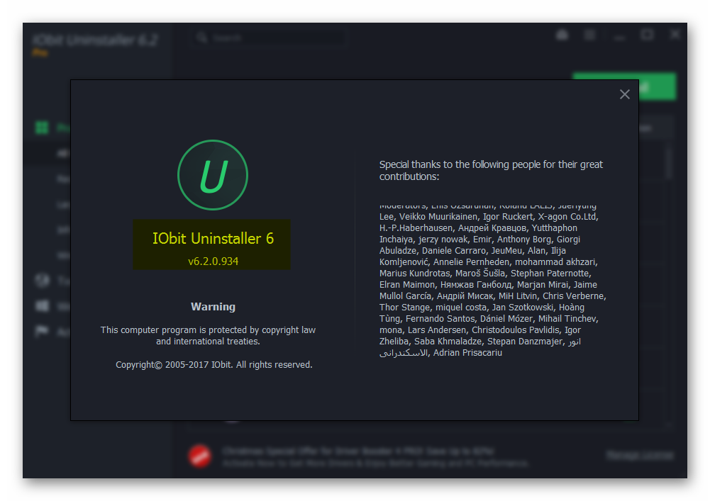Click the name "Veikko Muurikainen" in credits

pyautogui.click(x=438, y=217)
